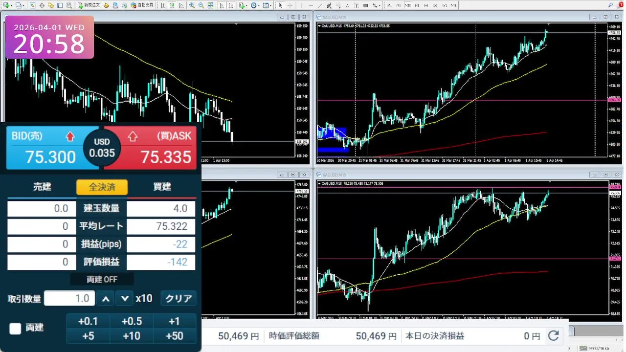Select the H1 timeframe
This screenshot has width=626, height=352.
(x=417, y=5)
